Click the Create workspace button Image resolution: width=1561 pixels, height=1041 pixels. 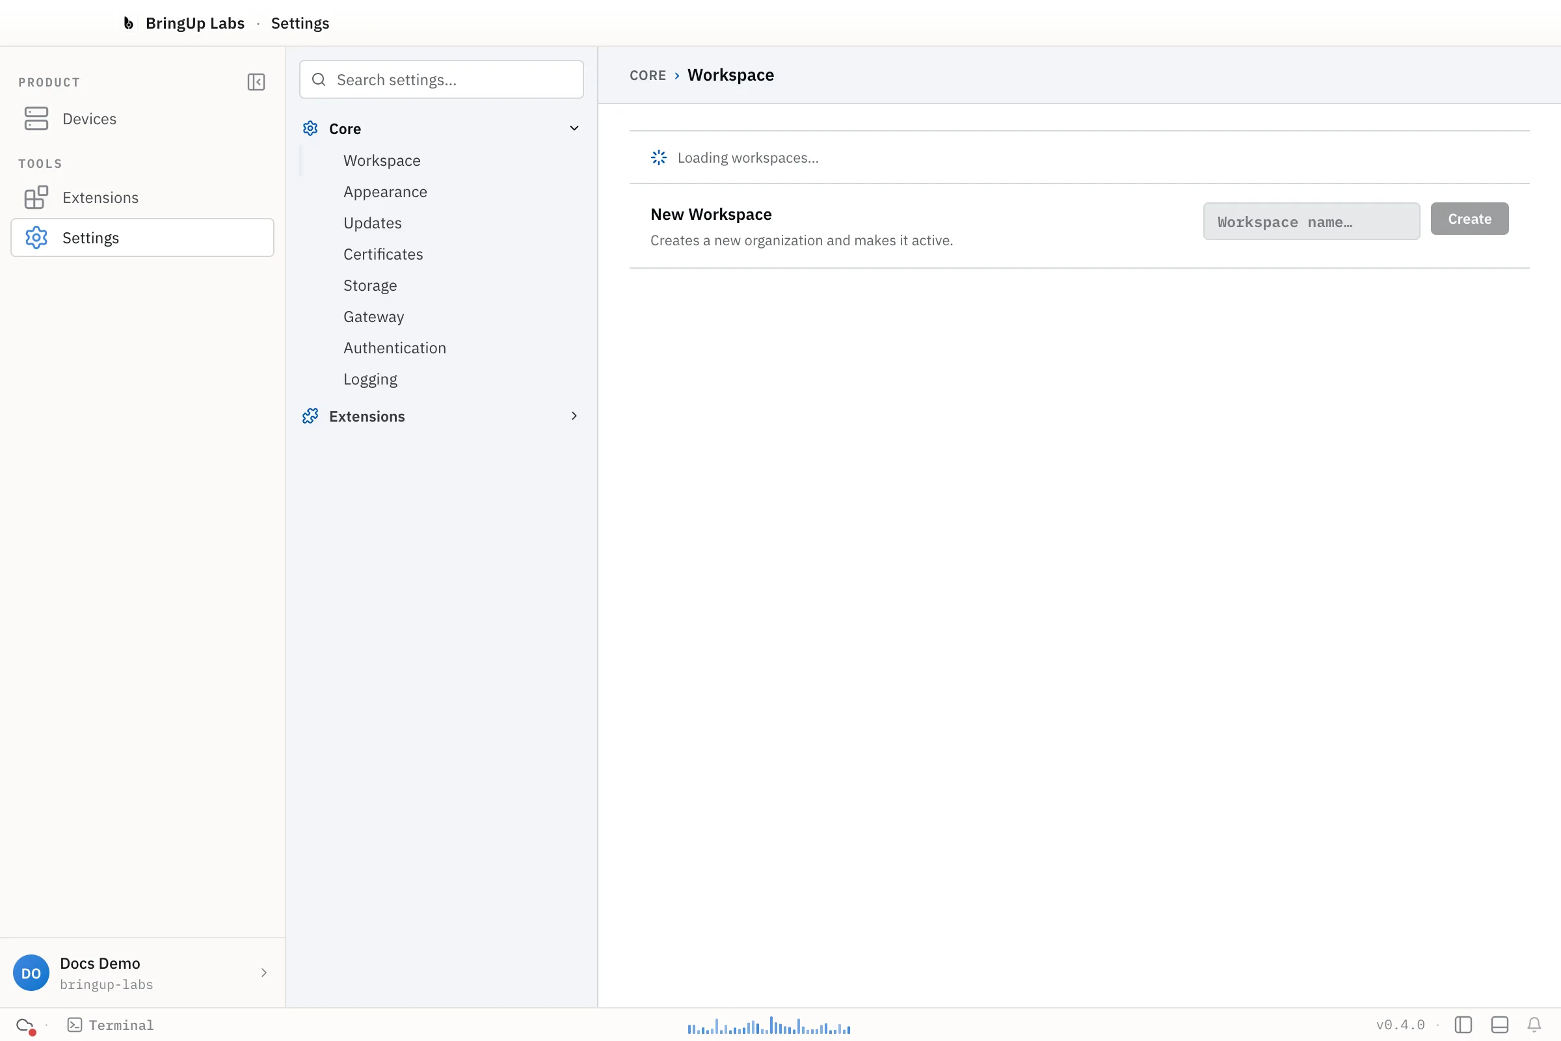[x=1469, y=219]
